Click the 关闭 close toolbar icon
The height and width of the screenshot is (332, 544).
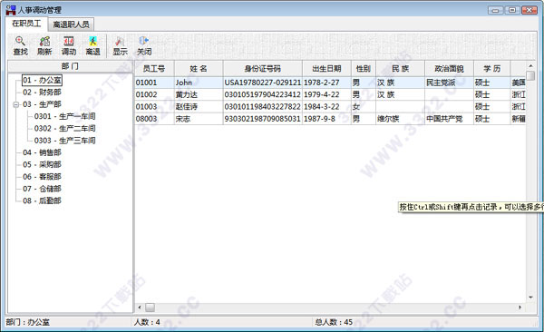144,45
